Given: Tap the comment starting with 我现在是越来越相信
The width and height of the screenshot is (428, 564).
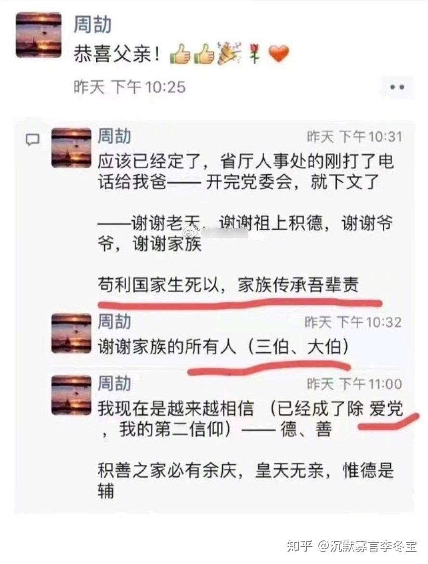Looking at the screenshot, I should point(250,451).
